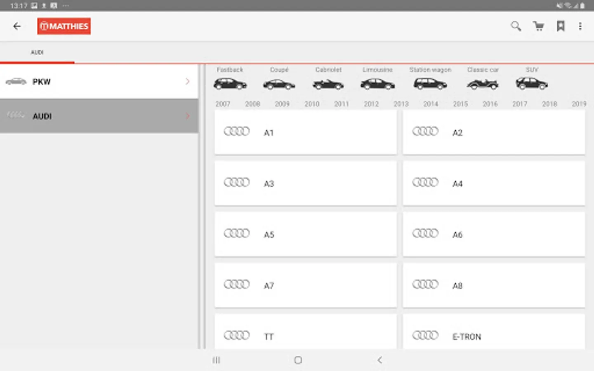Expand the PKW row chevron
This screenshot has height=371, width=594.
188,82
